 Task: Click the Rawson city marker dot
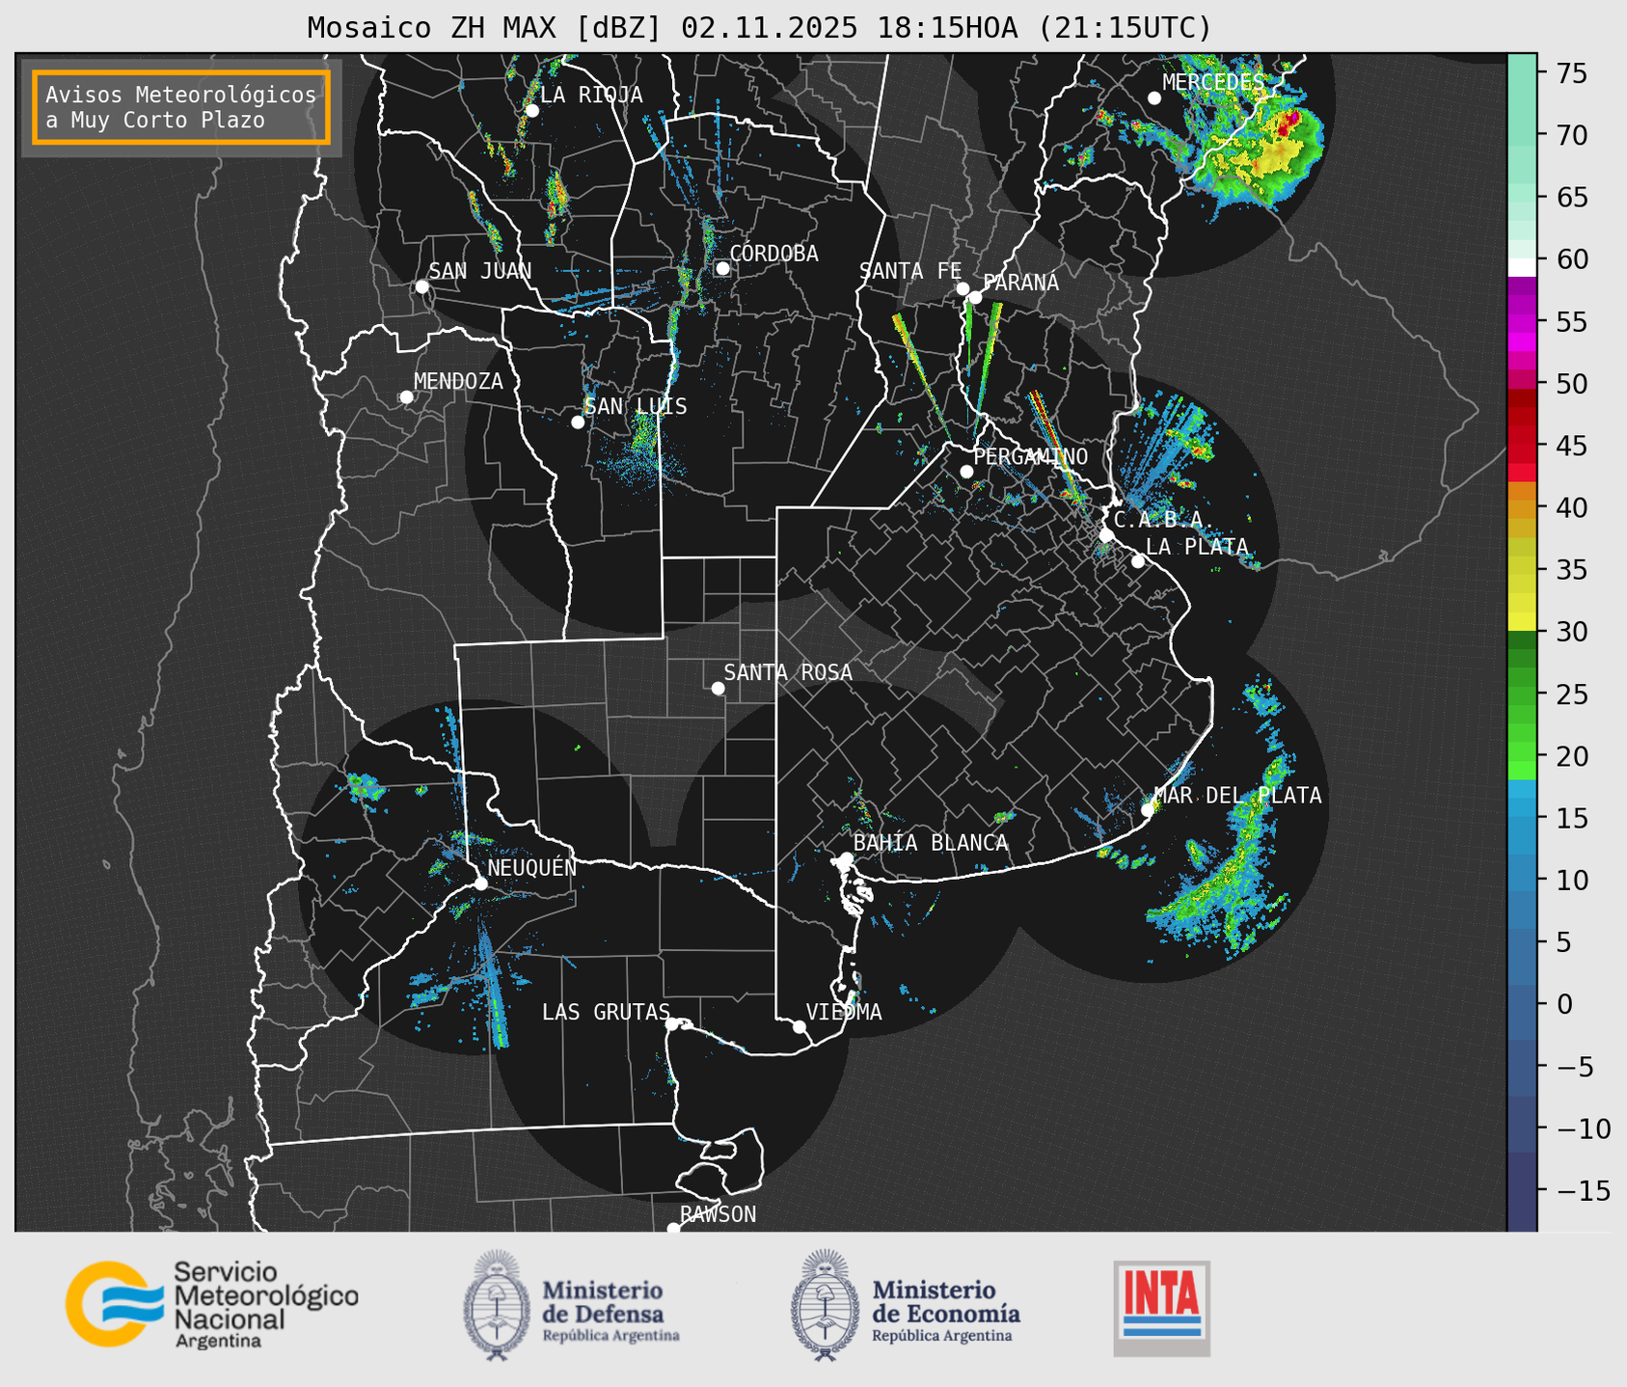(673, 1229)
